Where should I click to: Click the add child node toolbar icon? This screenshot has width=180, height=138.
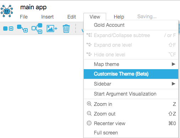(22, 29)
